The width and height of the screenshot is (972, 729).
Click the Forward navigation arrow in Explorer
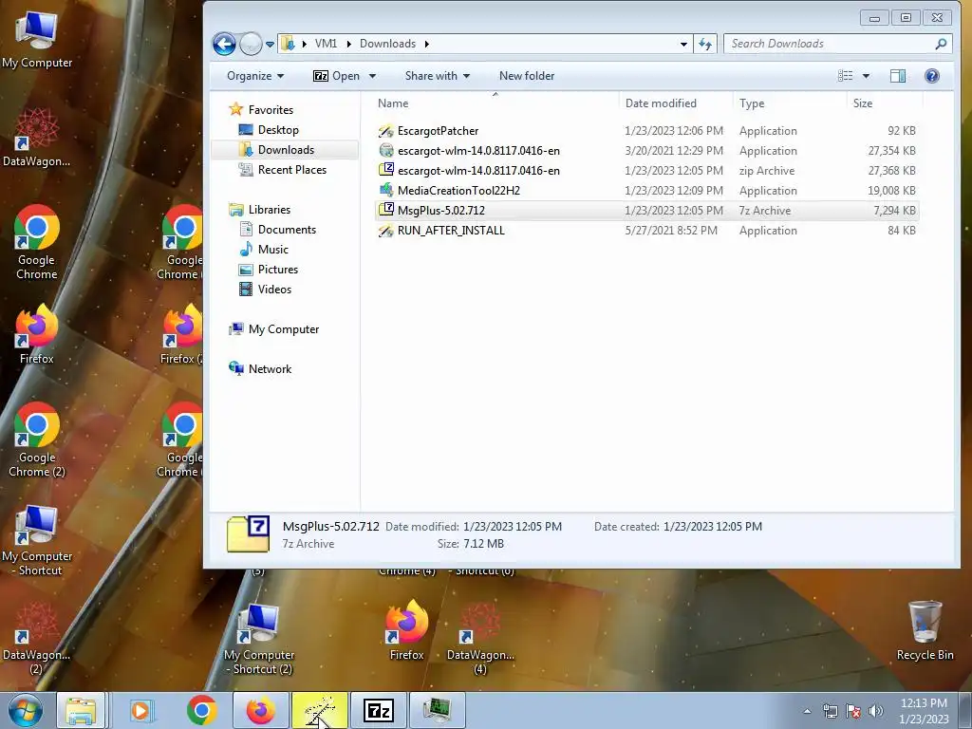coord(251,44)
